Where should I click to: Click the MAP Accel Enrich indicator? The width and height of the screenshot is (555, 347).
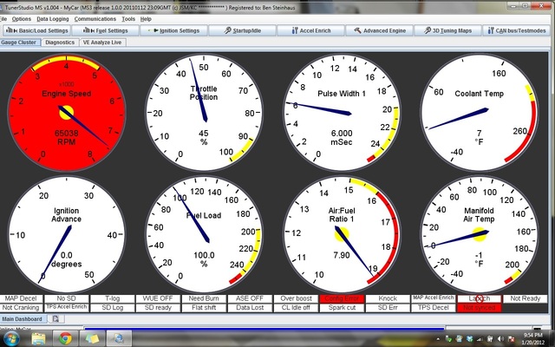click(x=434, y=298)
